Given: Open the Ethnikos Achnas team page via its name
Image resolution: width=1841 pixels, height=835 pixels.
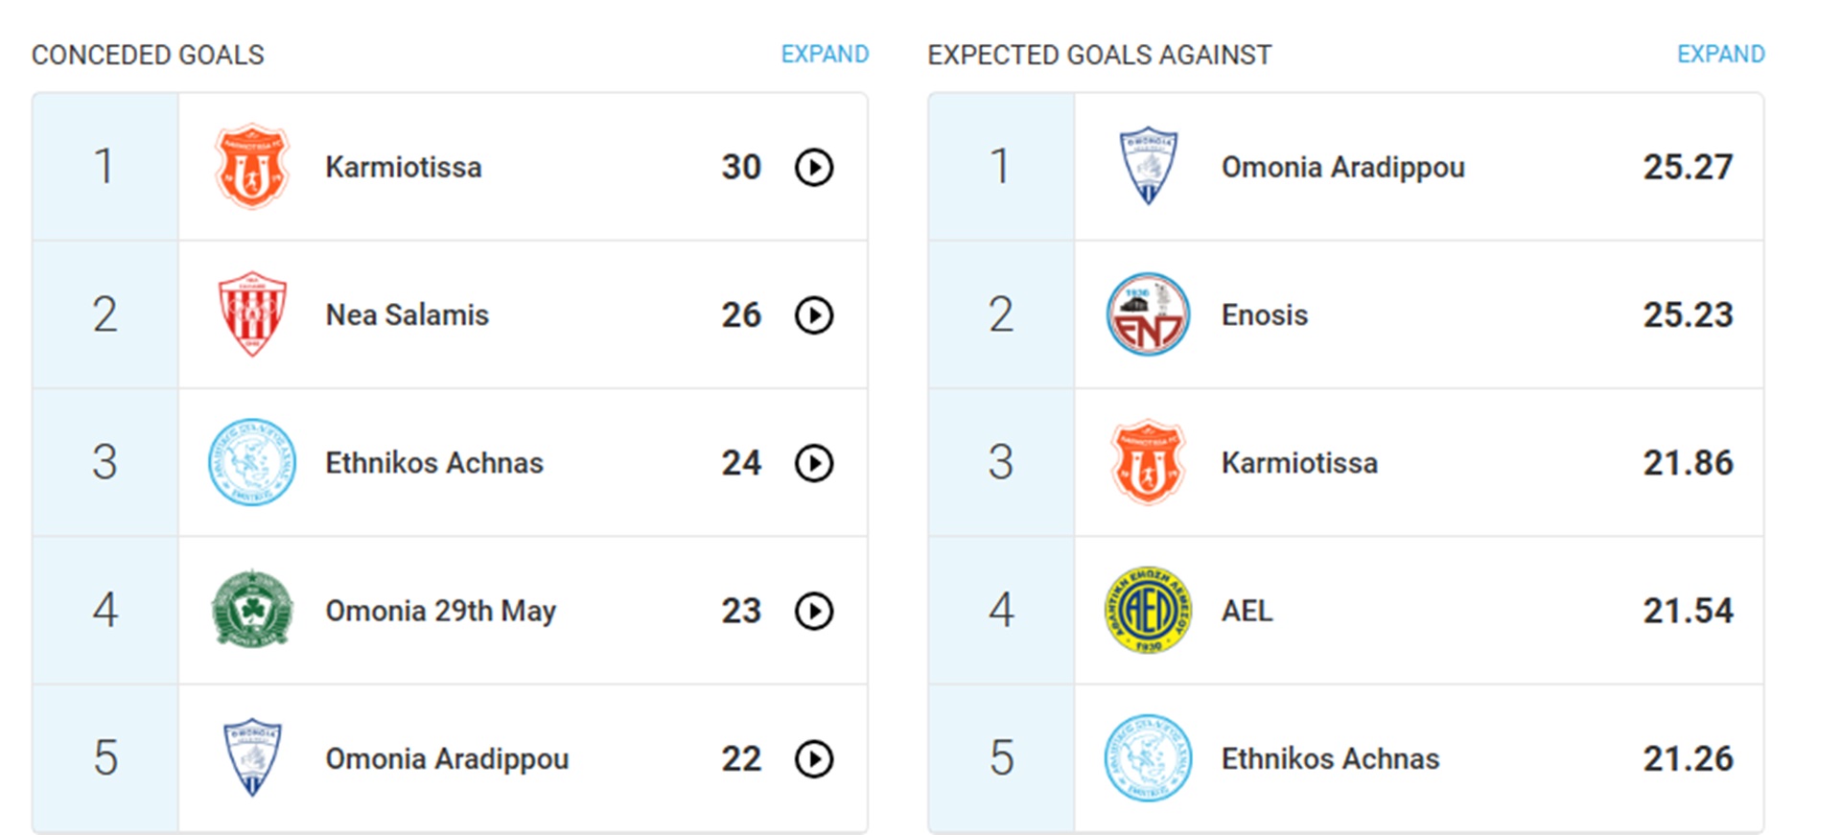Looking at the screenshot, I should tap(434, 462).
